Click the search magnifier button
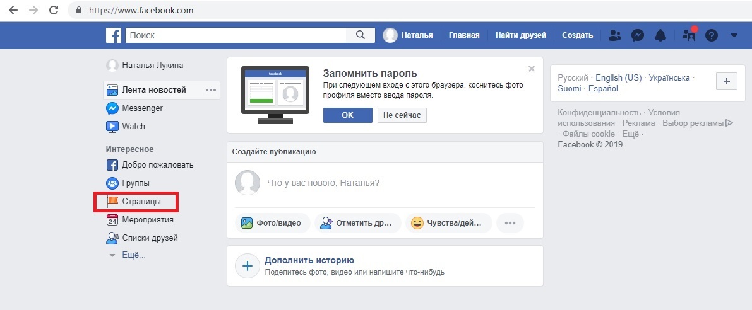The width and height of the screenshot is (752, 310). (361, 35)
